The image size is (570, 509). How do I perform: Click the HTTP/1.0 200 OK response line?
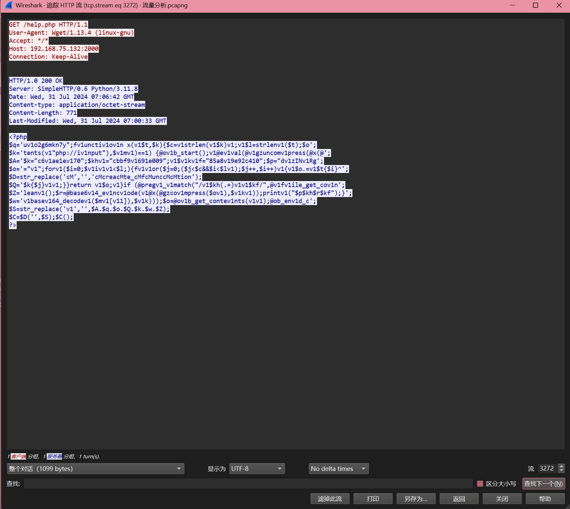(36, 81)
